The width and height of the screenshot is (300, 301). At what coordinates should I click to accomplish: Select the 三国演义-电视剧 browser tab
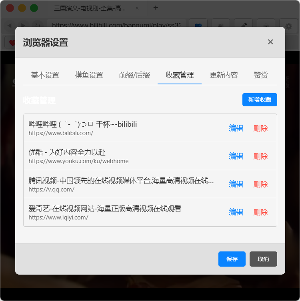(90, 8)
